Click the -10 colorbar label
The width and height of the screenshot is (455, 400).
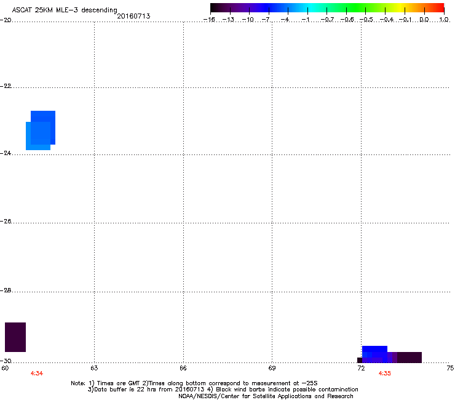(x=248, y=20)
